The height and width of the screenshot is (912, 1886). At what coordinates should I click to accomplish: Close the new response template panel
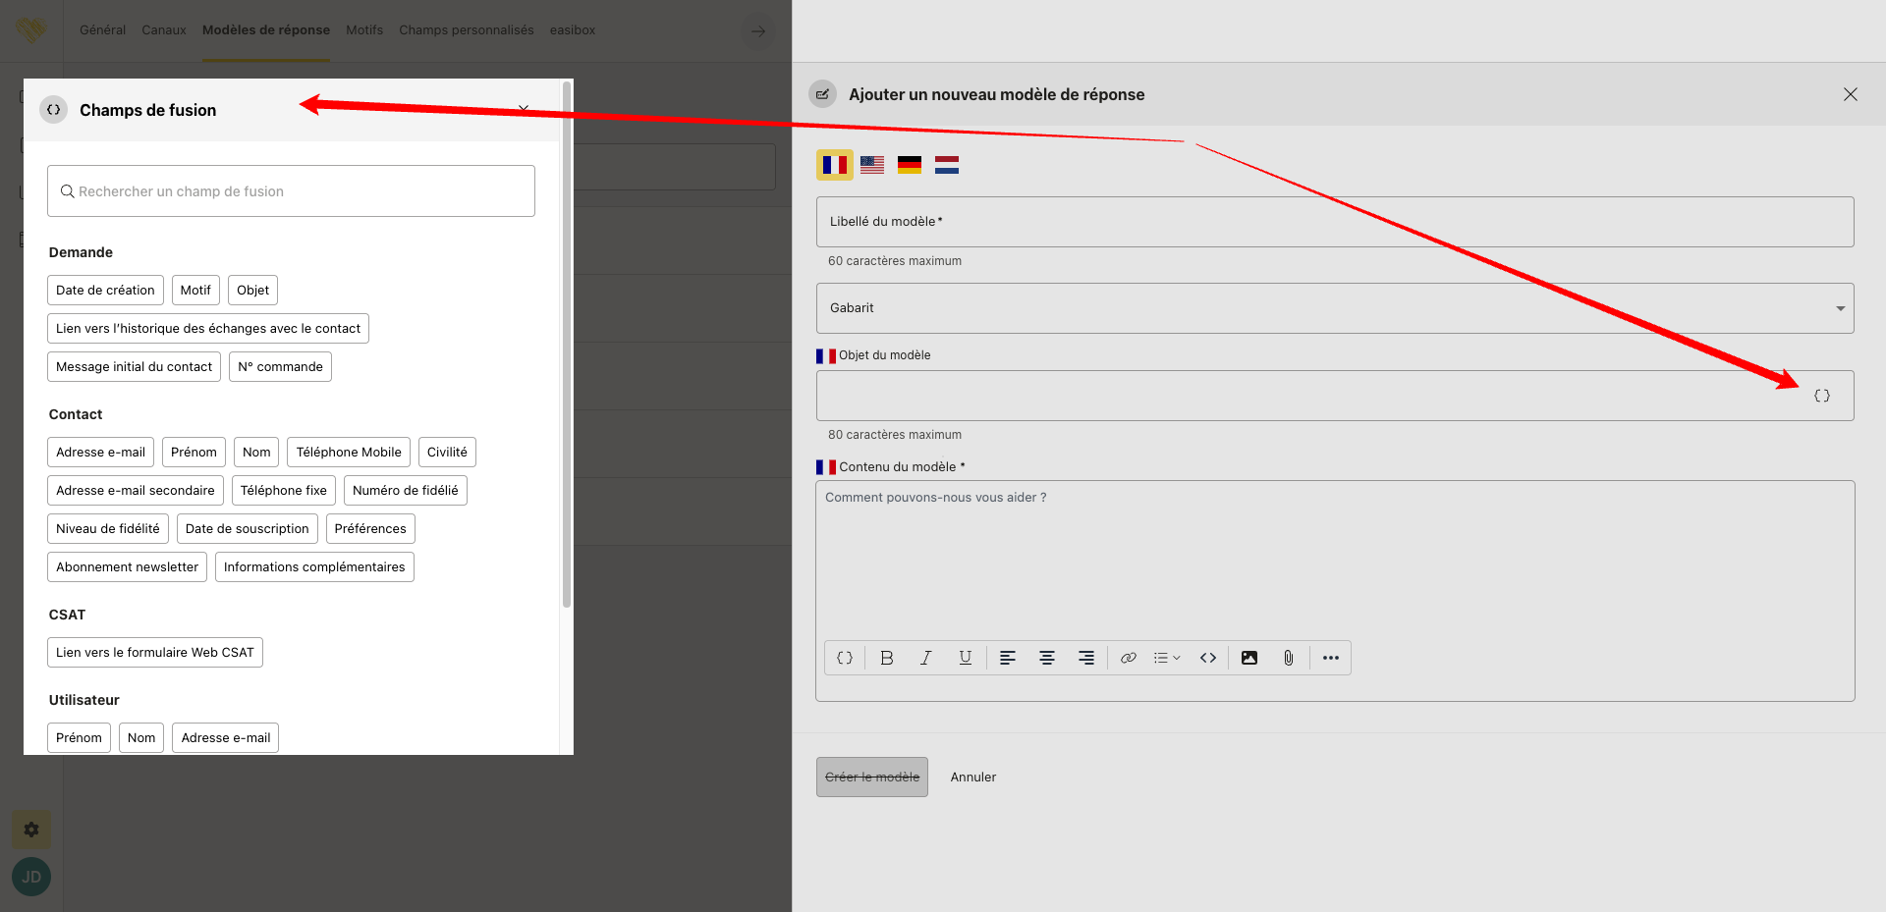click(1851, 94)
